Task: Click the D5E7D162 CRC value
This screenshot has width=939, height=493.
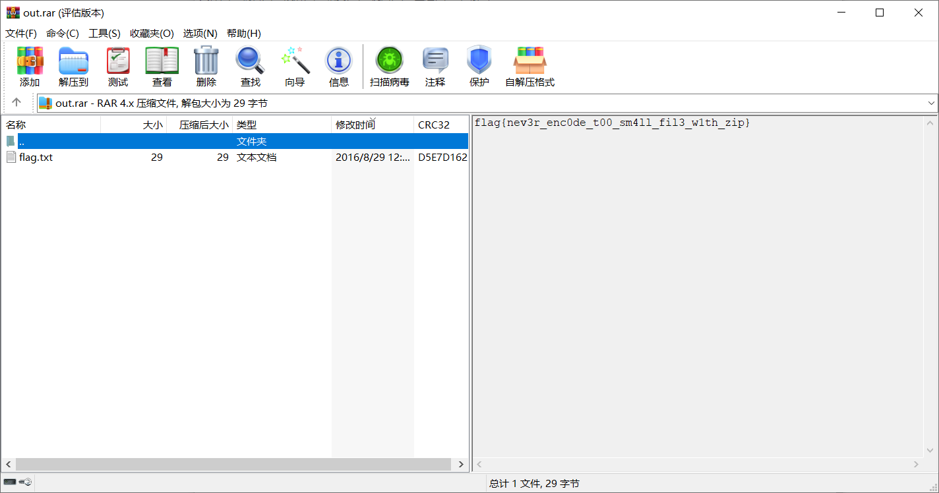Action: click(x=442, y=158)
